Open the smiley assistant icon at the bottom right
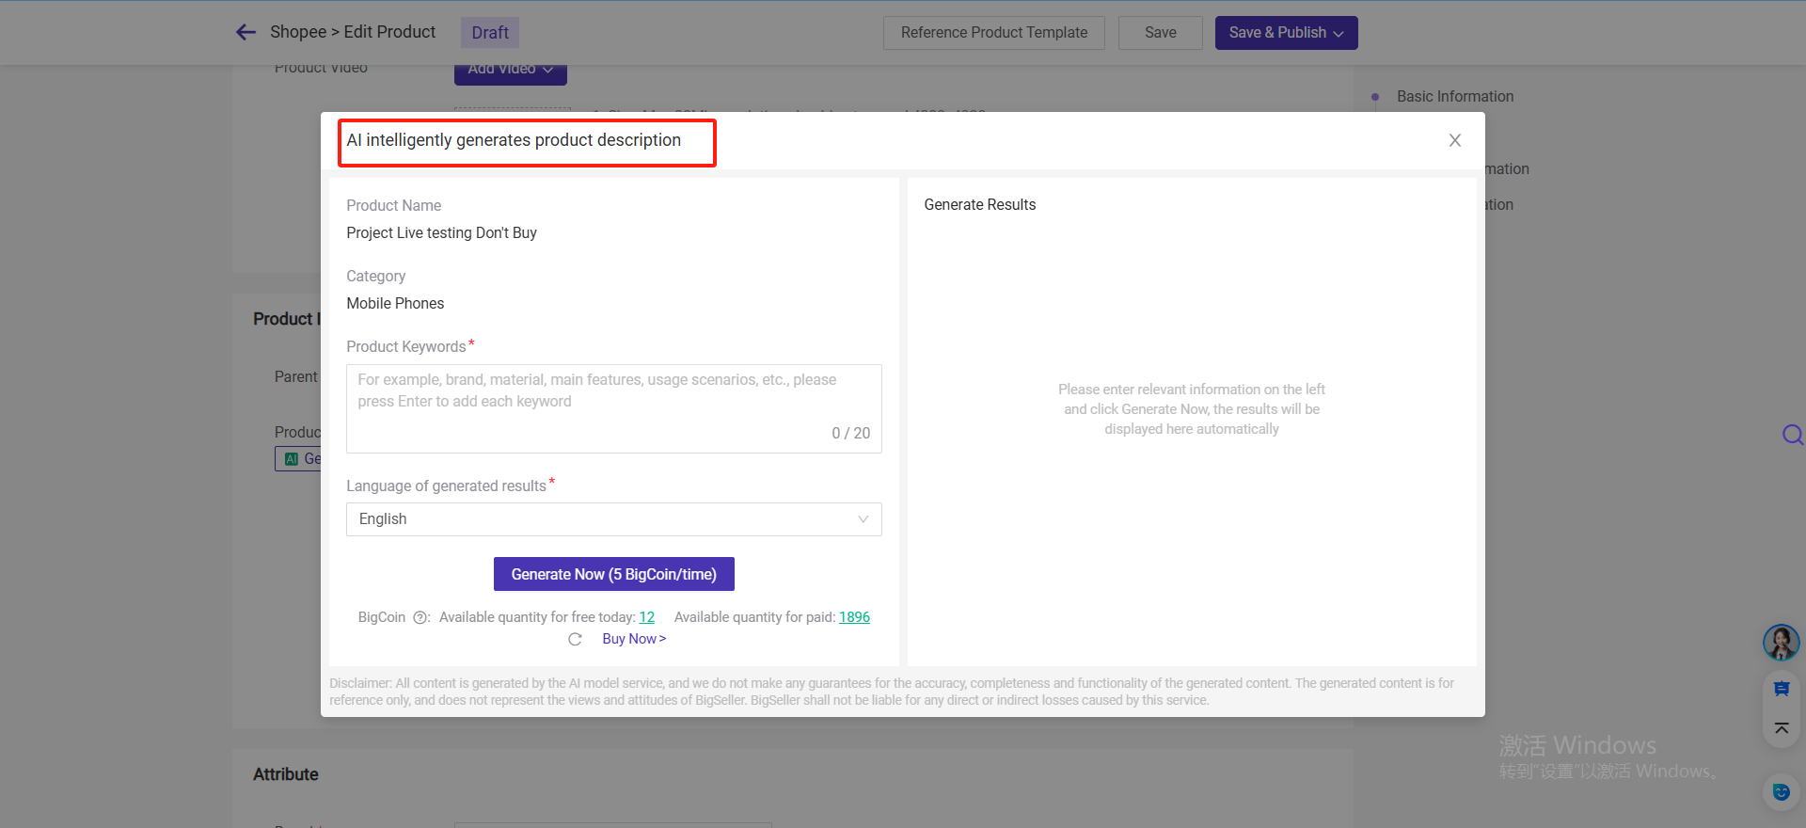The width and height of the screenshot is (1806, 828). [1781, 791]
